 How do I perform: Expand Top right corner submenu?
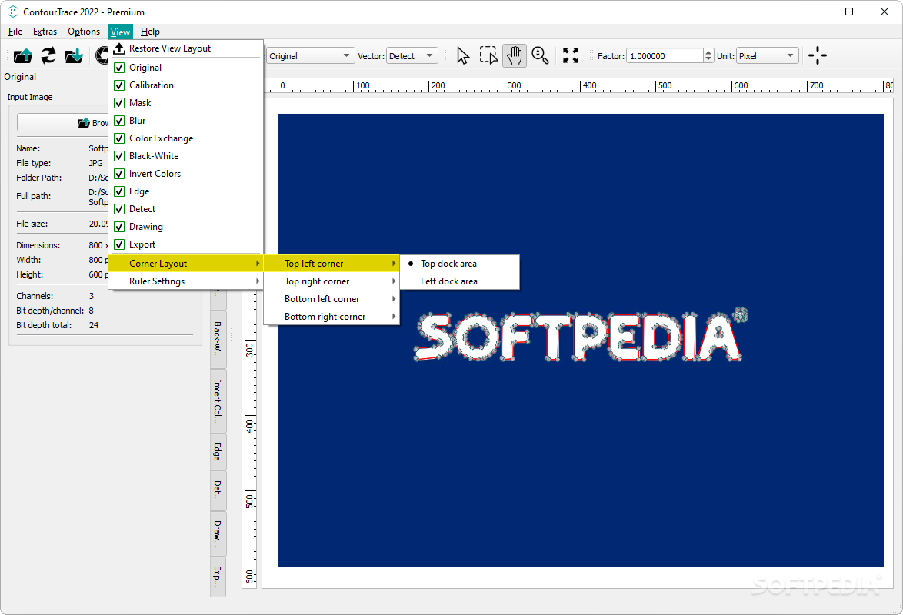332,281
